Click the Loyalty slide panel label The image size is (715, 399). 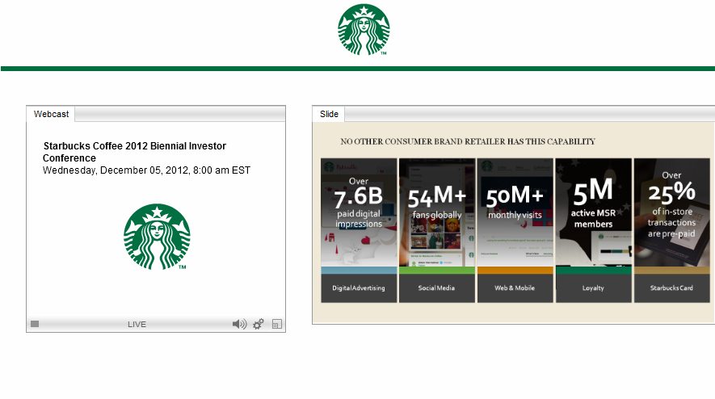tap(593, 288)
